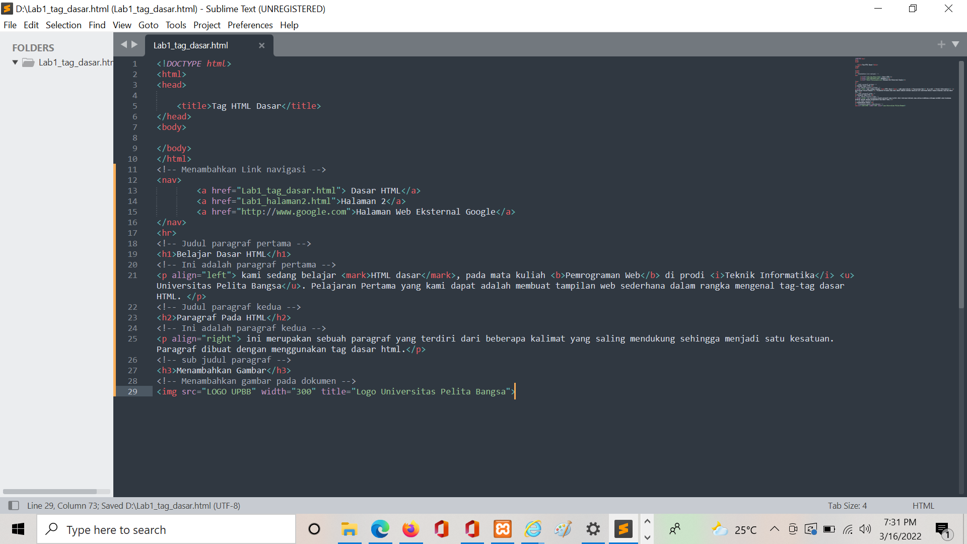Image resolution: width=967 pixels, height=544 pixels.
Task: Close the Lab1_tag_dasar.html tab
Action: tap(261, 45)
